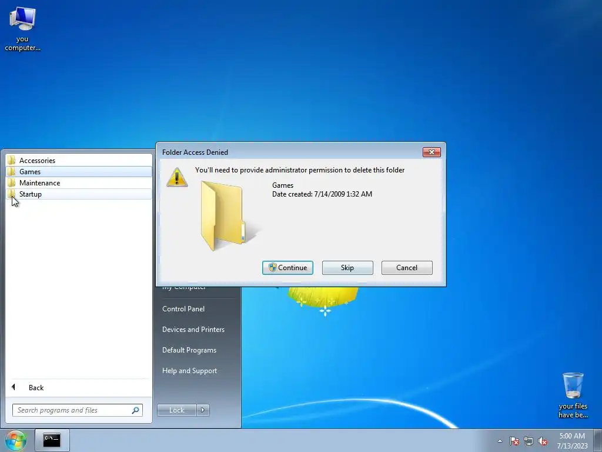The image size is (602, 452).
Task: Show hidden tray icons arrow
Action: [x=500, y=441]
